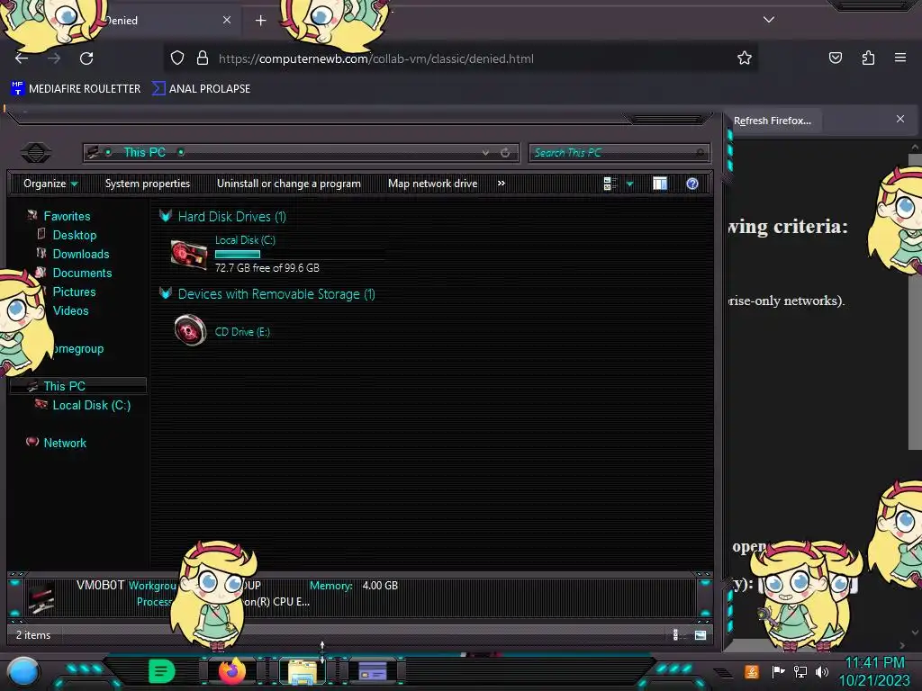This screenshot has width=922, height=691.
Task: Switch to large icons status icon
Action: [x=700, y=634]
